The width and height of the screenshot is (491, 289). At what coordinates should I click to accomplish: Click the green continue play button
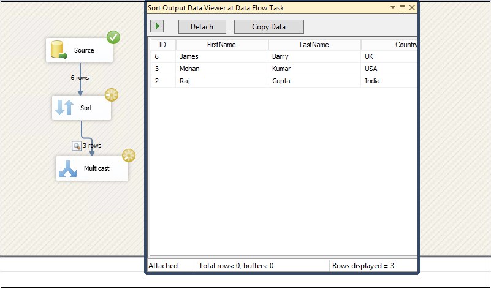tap(157, 26)
